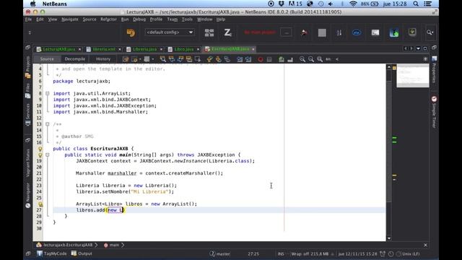Click the warning hint icon on line 26
Screen dimensions: 462x260
[40, 204]
